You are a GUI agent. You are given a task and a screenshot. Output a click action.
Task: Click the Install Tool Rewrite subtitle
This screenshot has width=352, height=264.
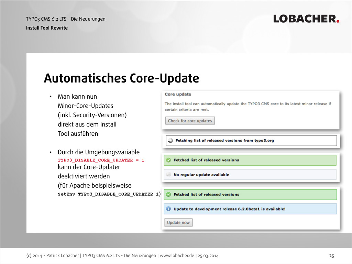(47, 28)
